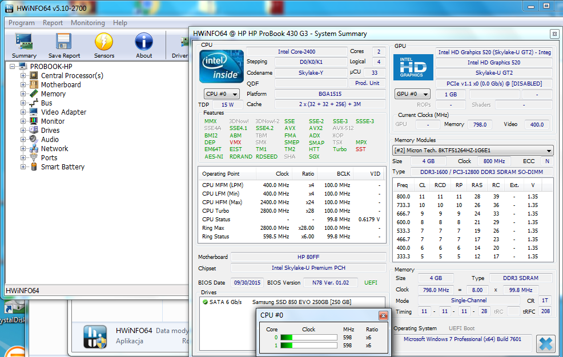Close the System Summary window
The image size is (563, 357).
coord(554,34)
